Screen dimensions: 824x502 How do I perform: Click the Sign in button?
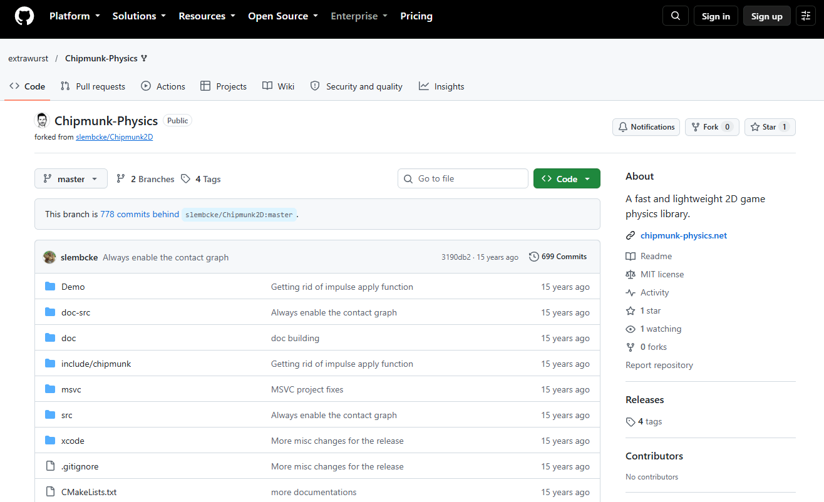716,16
